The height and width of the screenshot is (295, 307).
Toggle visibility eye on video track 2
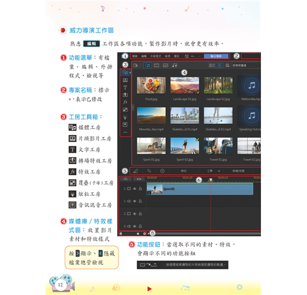135,214
